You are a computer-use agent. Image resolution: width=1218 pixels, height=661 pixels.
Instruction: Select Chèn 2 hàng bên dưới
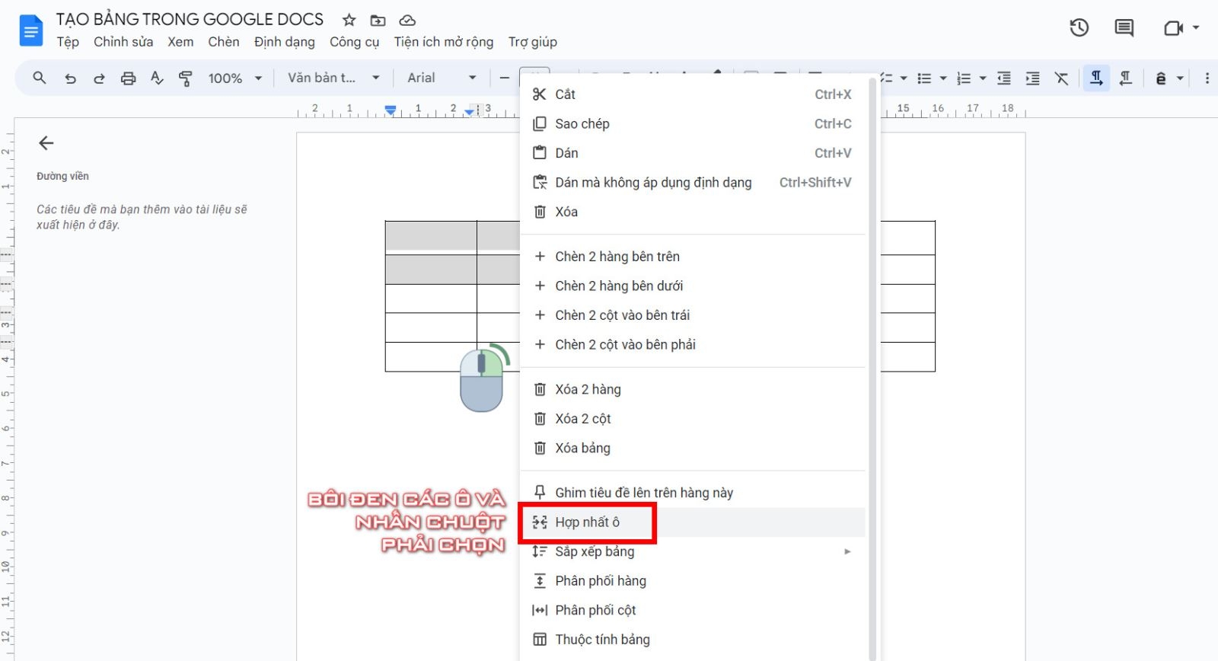[693, 286]
